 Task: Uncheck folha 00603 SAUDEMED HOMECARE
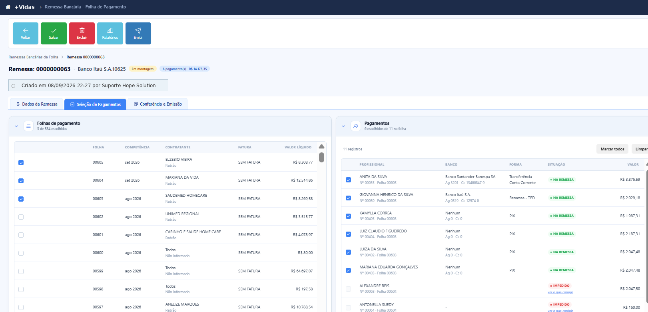coord(21,199)
